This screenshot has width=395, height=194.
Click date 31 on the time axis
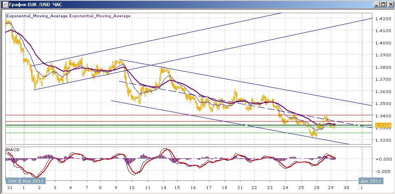(x=9, y=188)
